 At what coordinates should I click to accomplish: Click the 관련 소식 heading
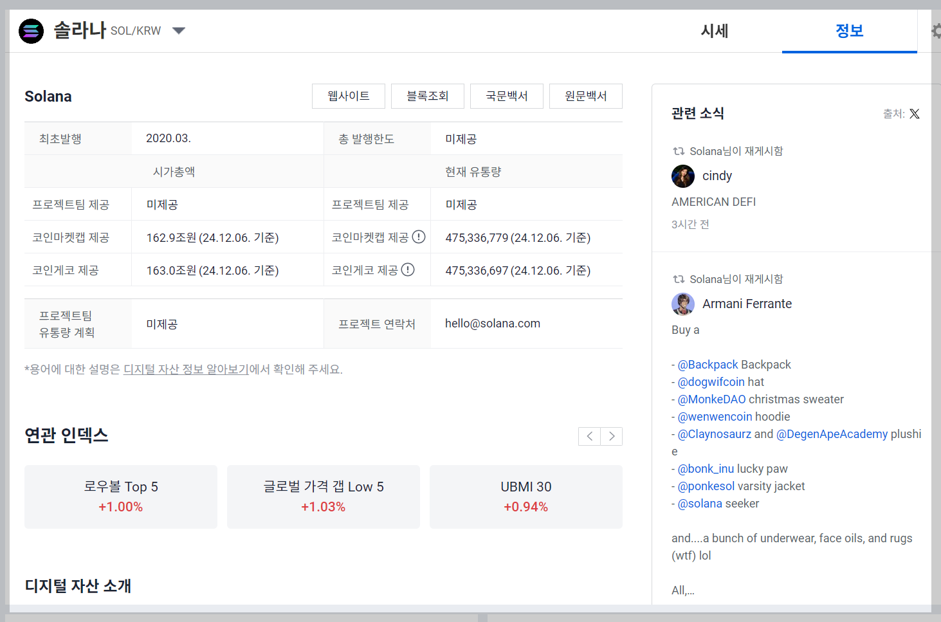[x=698, y=113]
